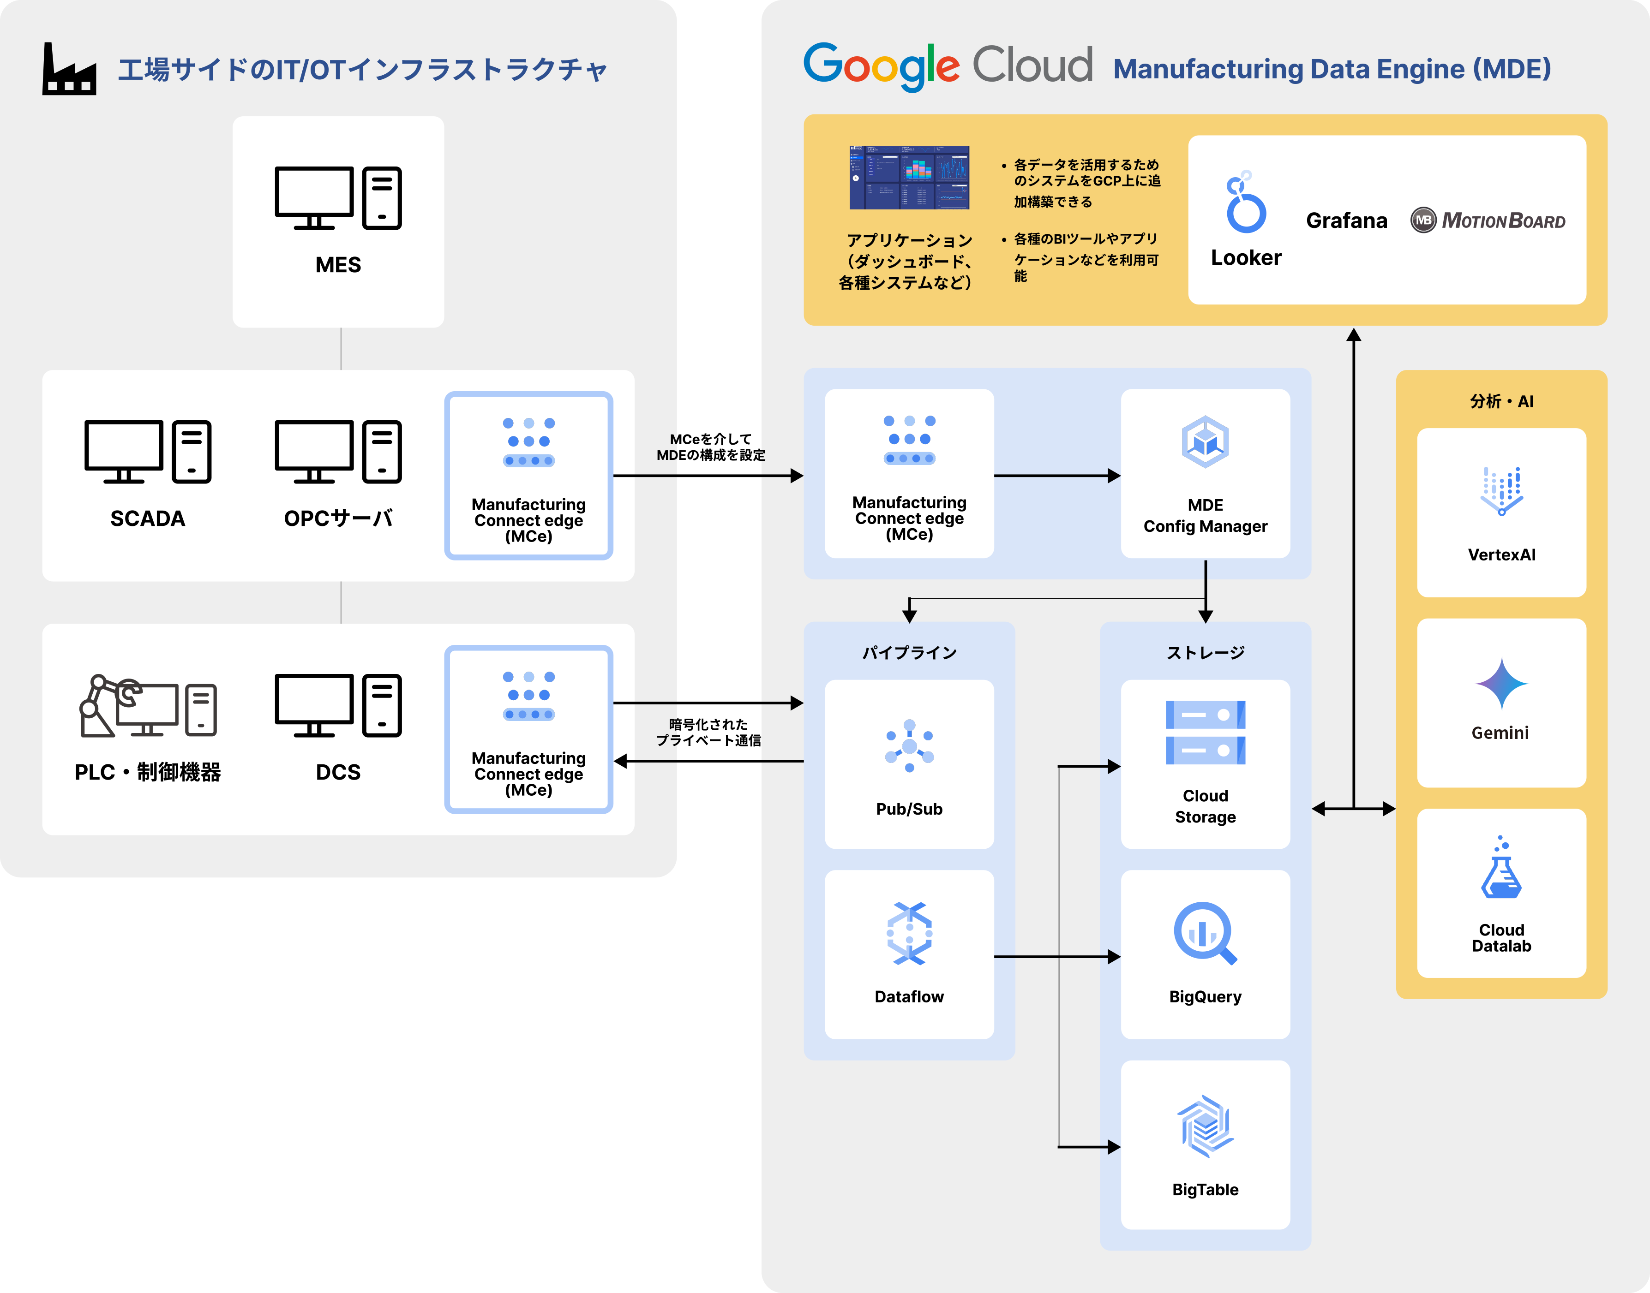
Task: Click the Grafana label
Action: (1346, 220)
